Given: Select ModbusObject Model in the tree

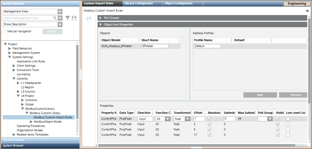Looking at the screenshot, I should click(48, 122).
